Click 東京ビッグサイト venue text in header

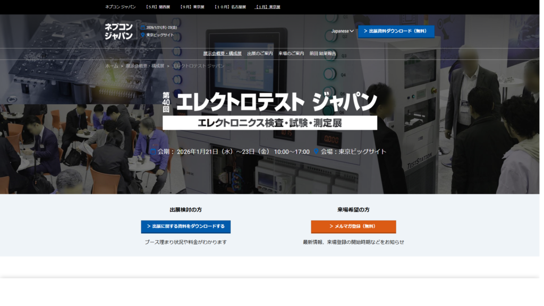tap(160, 35)
